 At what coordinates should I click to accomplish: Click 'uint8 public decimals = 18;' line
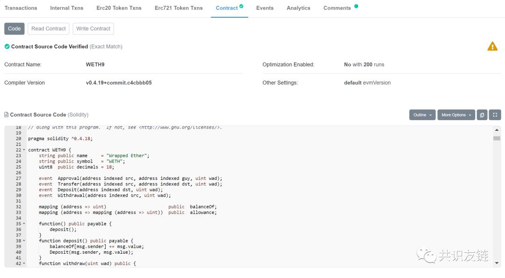coord(76,167)
